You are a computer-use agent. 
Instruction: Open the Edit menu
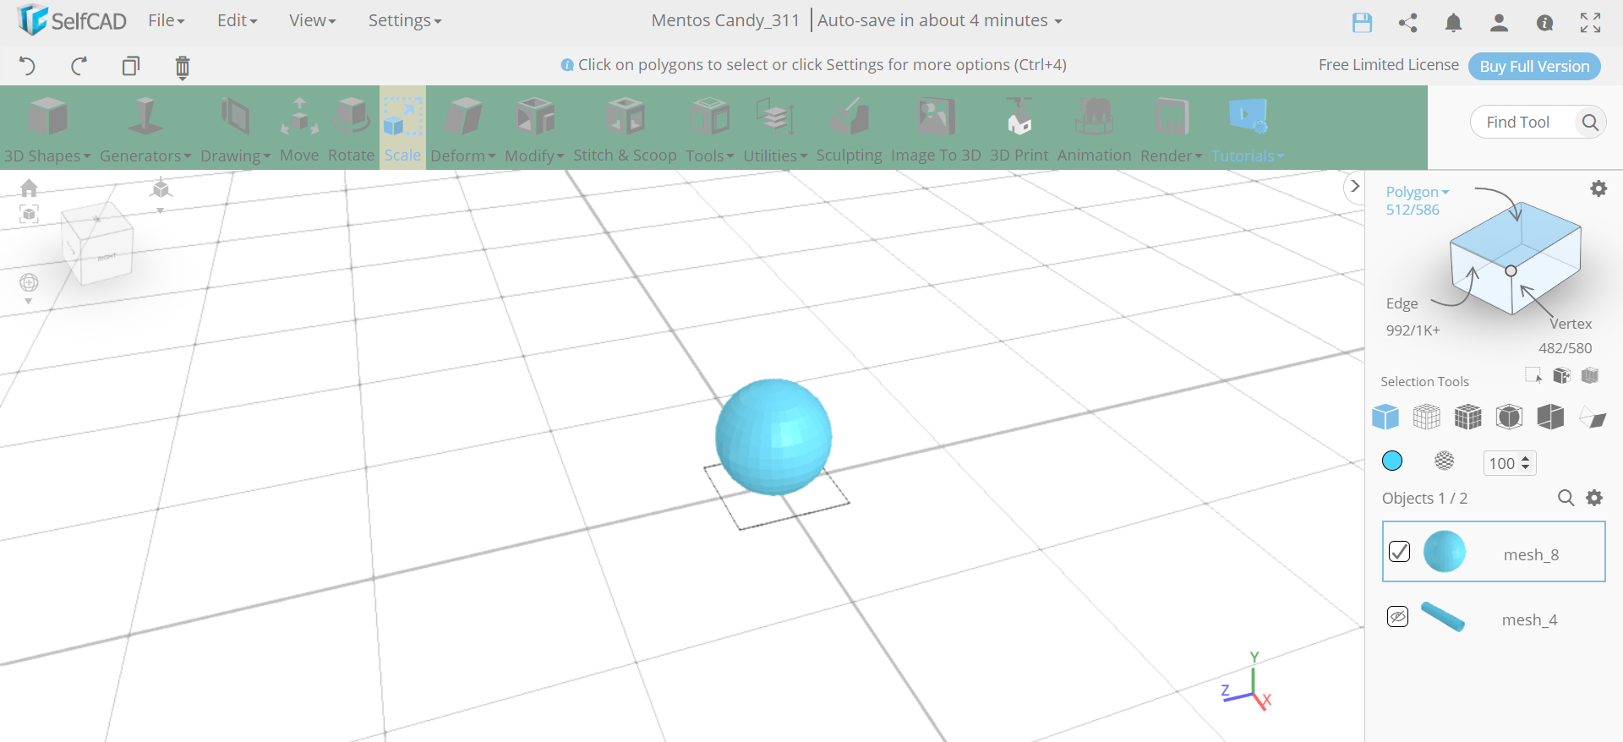pos(237,20)
